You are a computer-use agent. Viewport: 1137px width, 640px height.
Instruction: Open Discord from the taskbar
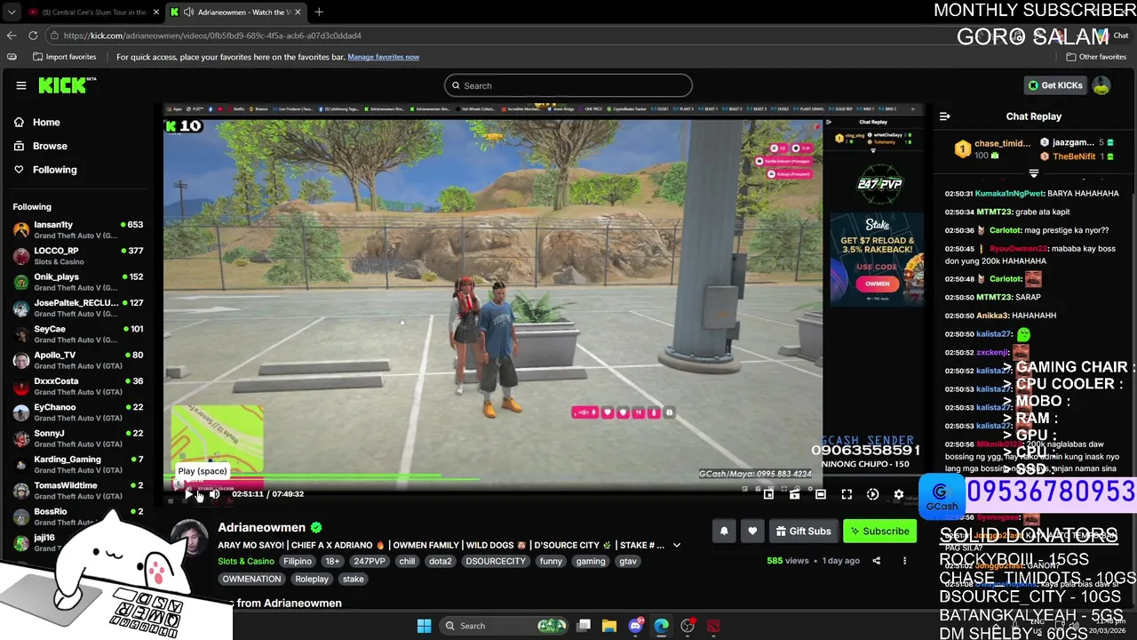(635, 626)
